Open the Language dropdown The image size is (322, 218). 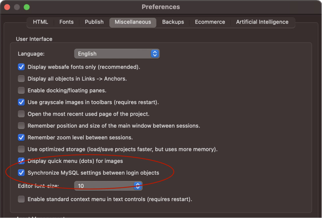coord(117,54)
